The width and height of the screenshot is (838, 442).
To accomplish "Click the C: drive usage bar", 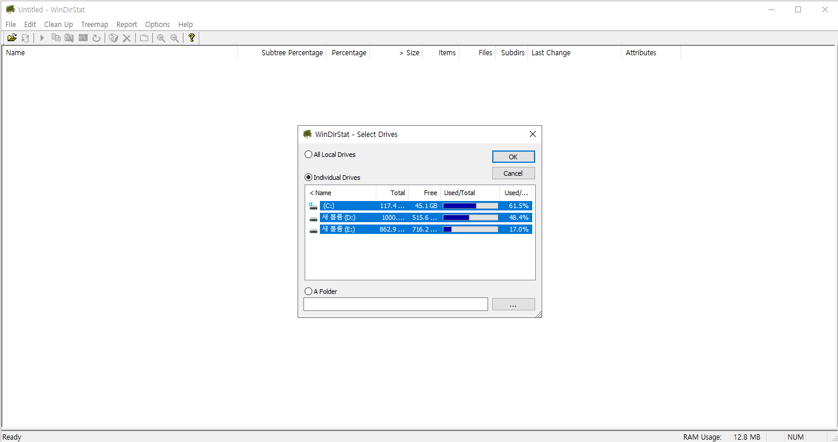I will point(470,206).
